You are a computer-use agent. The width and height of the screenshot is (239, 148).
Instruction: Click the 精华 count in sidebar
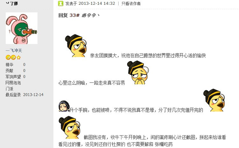point(24,65)
